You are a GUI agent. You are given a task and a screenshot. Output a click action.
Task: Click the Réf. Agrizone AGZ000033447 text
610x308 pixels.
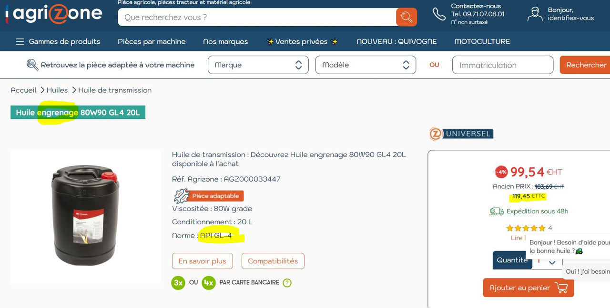[x=226, y=179]
